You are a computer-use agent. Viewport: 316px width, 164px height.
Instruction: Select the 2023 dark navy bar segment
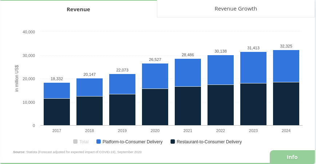click(x=253, y=104)
